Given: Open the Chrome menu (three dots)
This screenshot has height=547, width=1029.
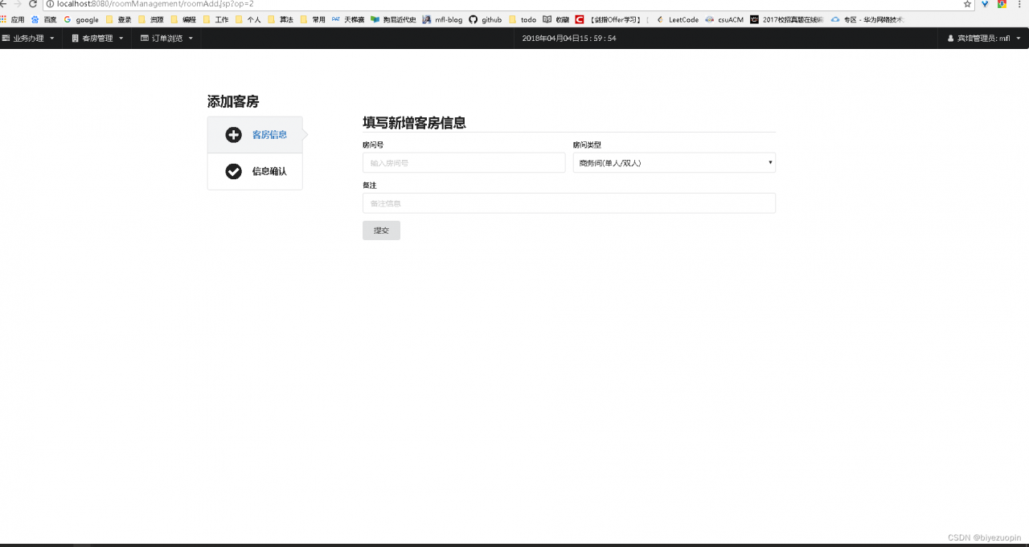Looking at the screenshot, I should coord(1019,4).
